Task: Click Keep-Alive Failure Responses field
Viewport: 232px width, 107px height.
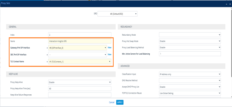Action: [x=79, y=95]
